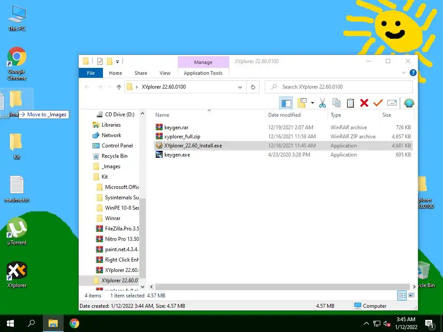Viewport: 443px width, 332px height.
Task: Click the Copy pages icon
Action: pos(337,103)
